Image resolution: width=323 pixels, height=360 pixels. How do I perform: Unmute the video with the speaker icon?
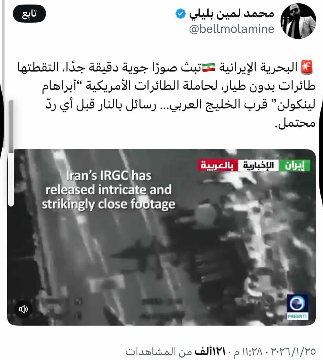23,309
